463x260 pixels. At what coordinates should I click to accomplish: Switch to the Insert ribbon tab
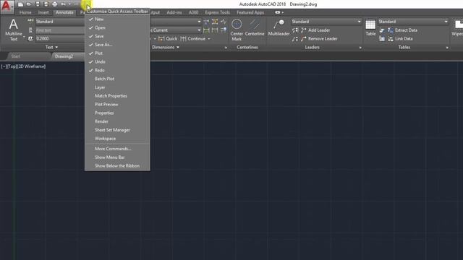(x=43, y=12)
